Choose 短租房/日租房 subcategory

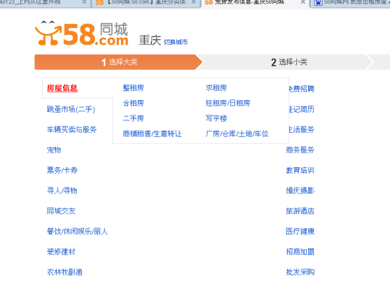point(228,103)
